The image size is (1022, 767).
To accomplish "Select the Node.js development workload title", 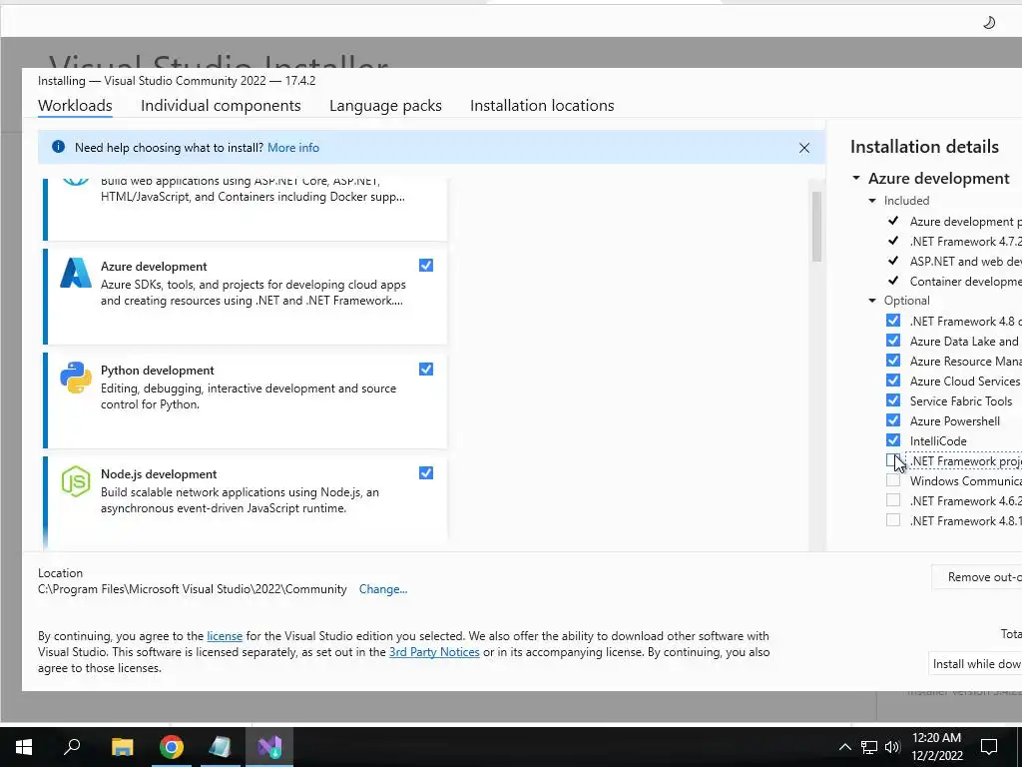I will pyautogui.click(x=159, y=474).
